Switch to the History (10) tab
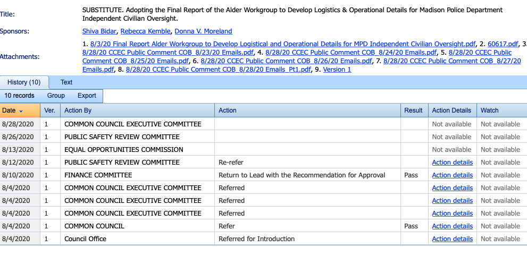Image resolution: width=527 pixels, height=256 pixels. tap(24, 82)
